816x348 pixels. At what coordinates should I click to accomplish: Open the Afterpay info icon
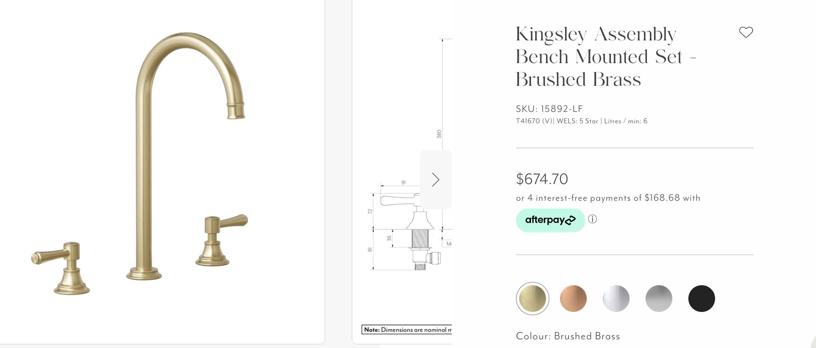coord(592,219)
